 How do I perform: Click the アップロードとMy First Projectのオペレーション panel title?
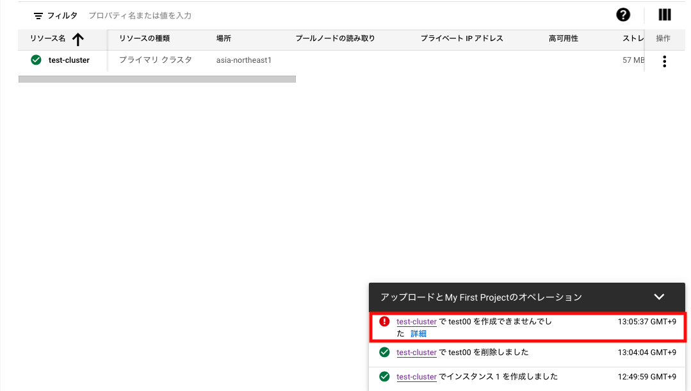coord(481,297)
